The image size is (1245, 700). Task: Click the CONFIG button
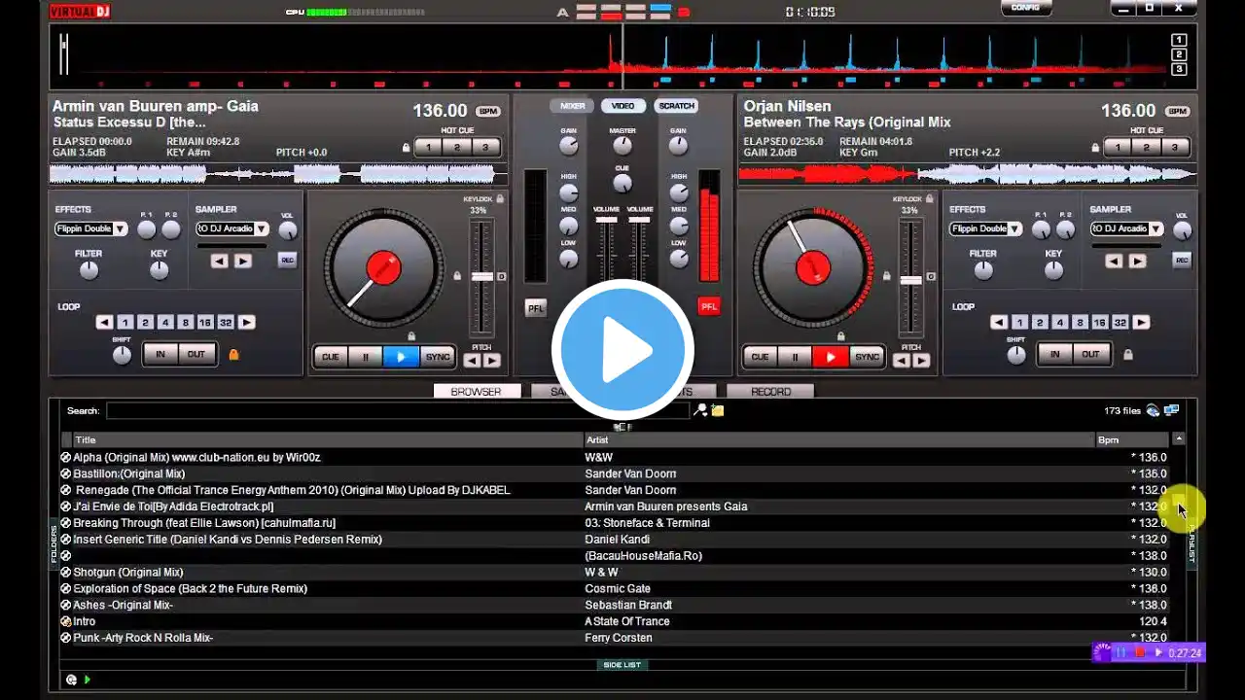tap(1025, 8)
